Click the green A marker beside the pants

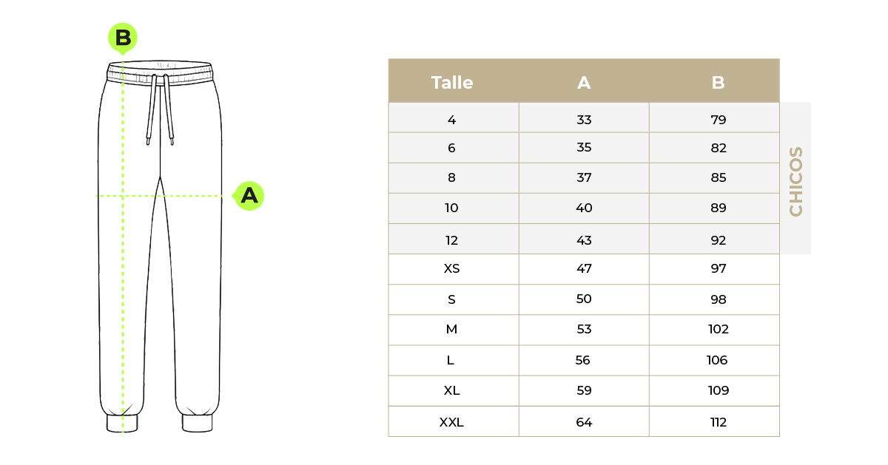click(249, 196)
